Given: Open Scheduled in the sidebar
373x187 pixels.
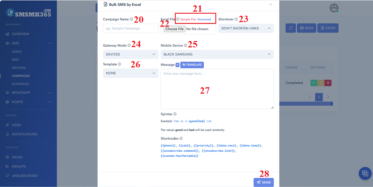Looking at the screenshot, I should click(20, 84).
